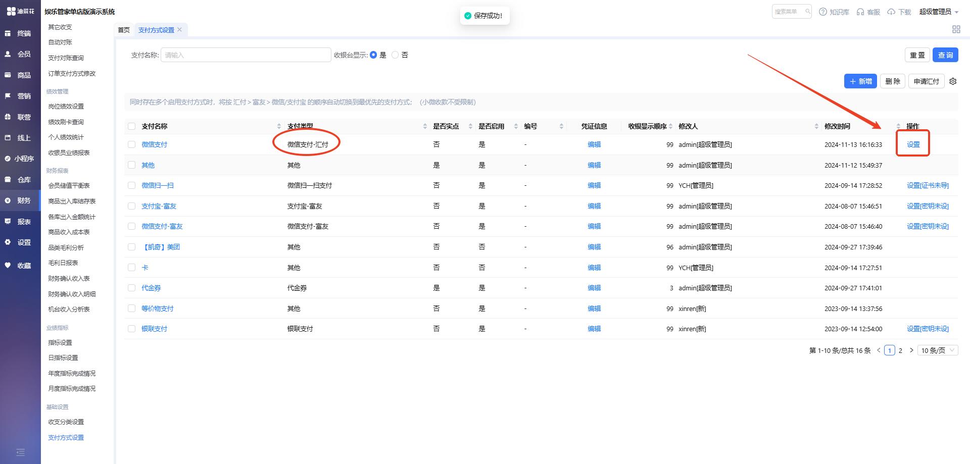970x464 pixels.
Task: Focus the 支付名称 input field
Action: pyautogui.click(x=246, y=55)
